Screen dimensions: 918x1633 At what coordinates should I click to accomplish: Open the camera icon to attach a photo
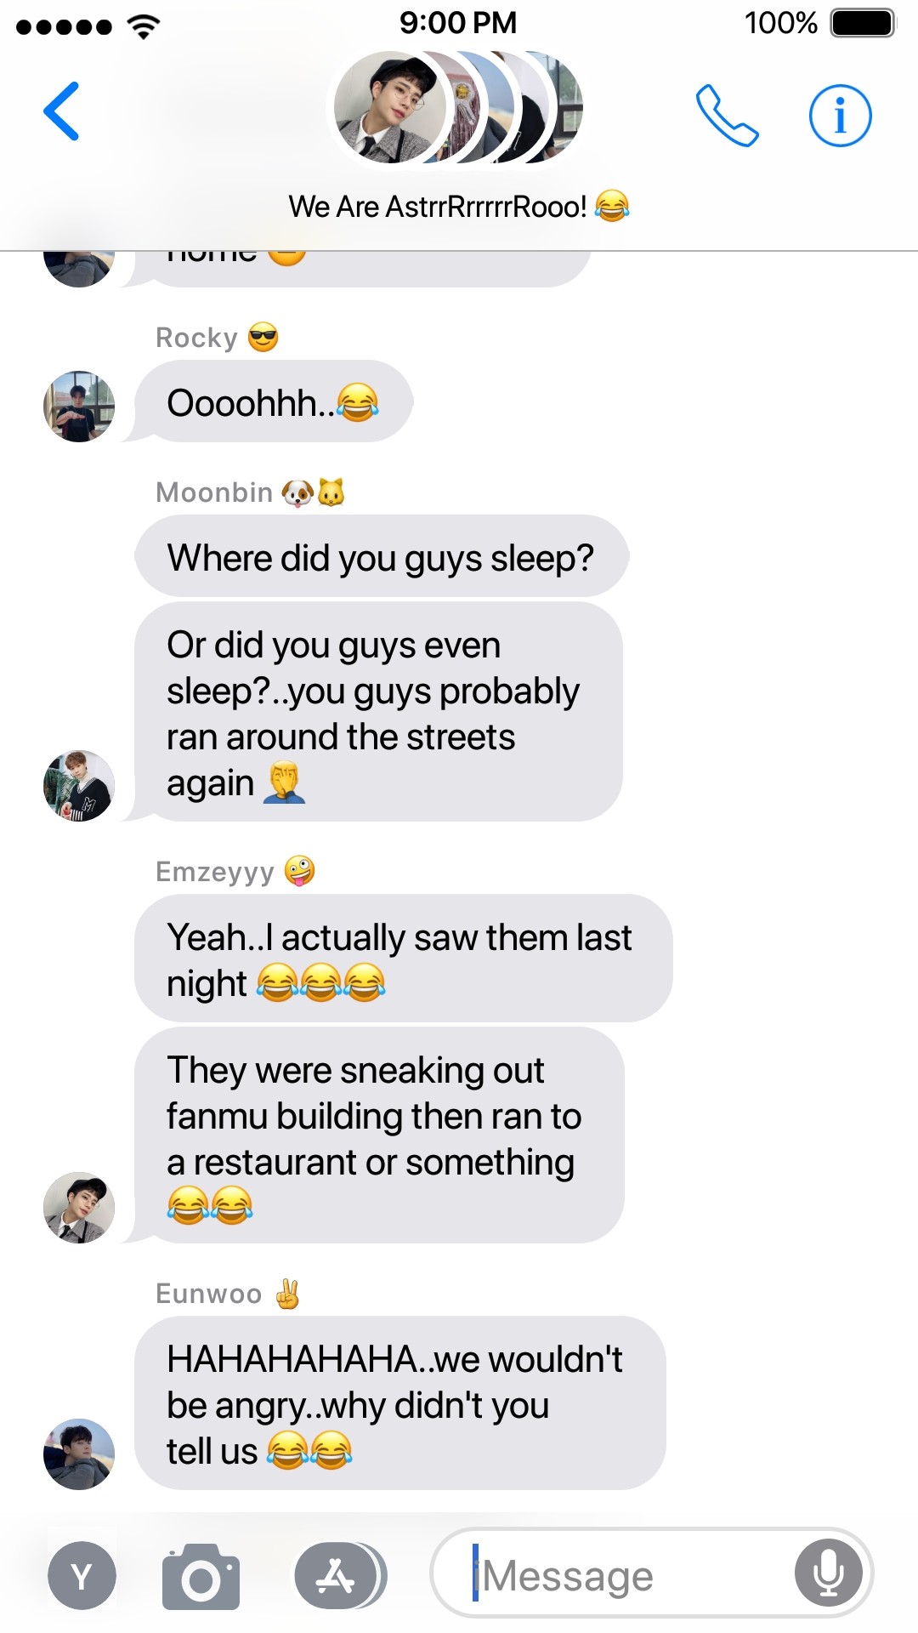tap(201, 1577)
